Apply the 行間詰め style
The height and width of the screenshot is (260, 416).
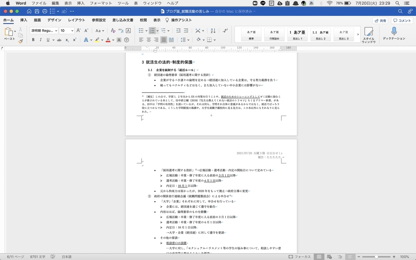pos(274,34)
